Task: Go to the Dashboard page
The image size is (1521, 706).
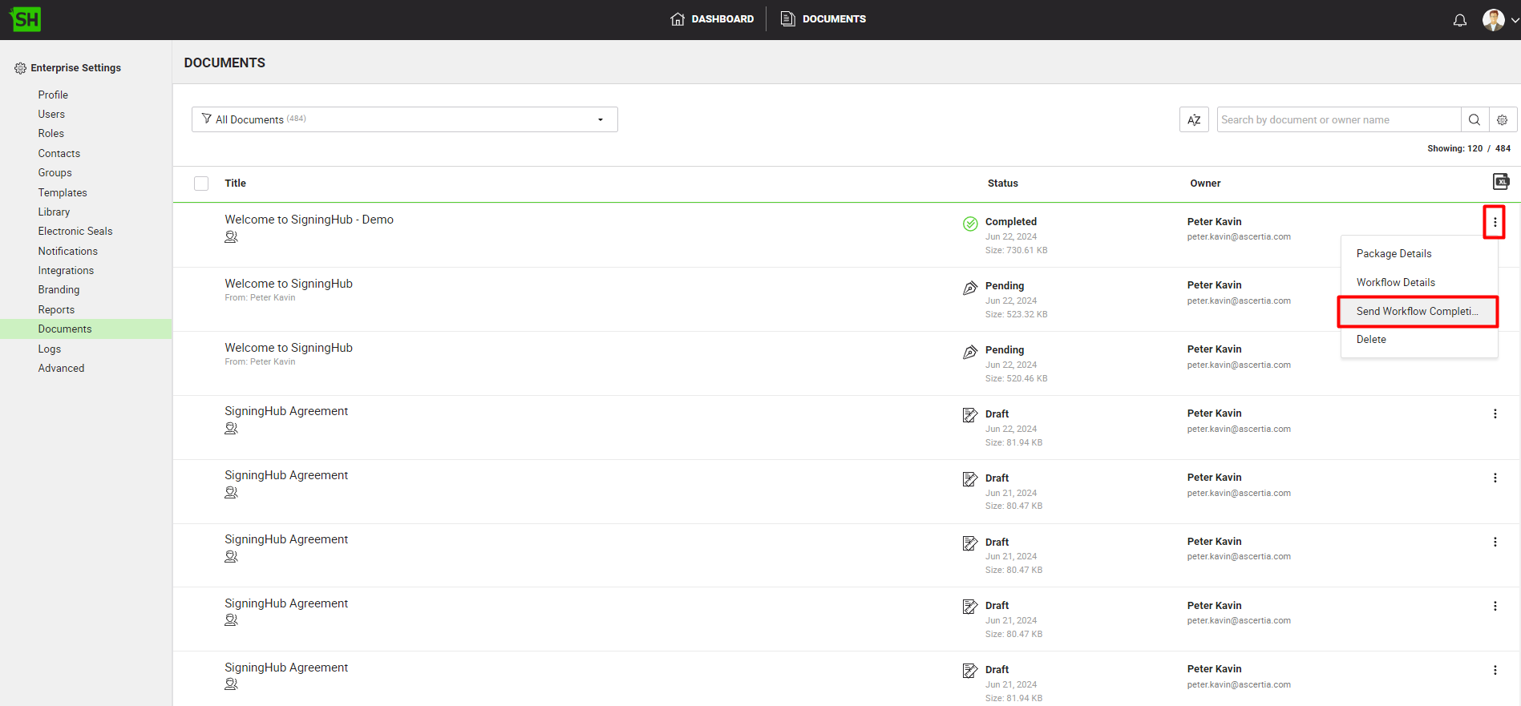Action: click(x=712, y=19)
